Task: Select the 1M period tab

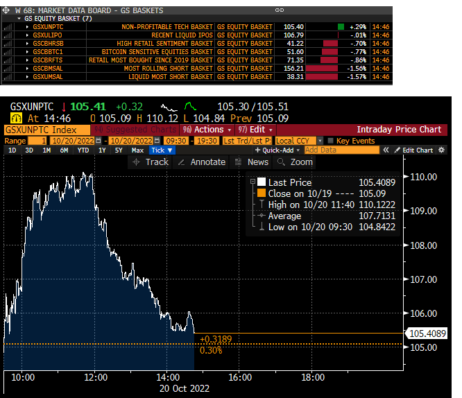Action: [46, 150]
